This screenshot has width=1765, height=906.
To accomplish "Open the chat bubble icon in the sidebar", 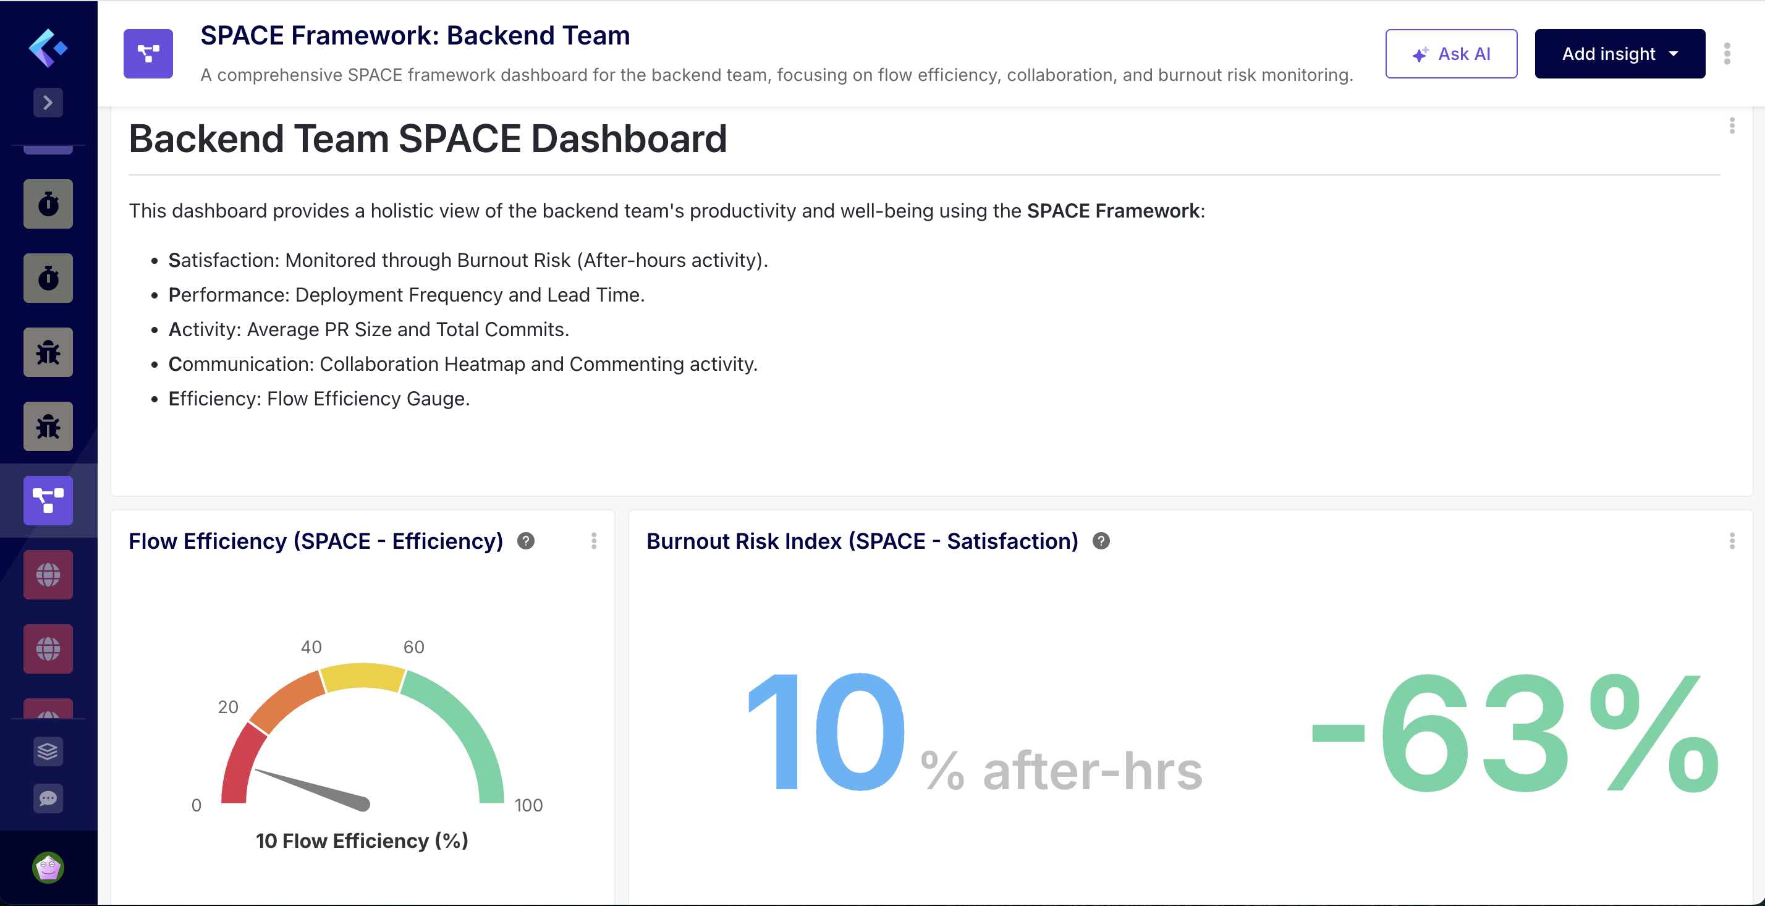I will click(47, 798).
